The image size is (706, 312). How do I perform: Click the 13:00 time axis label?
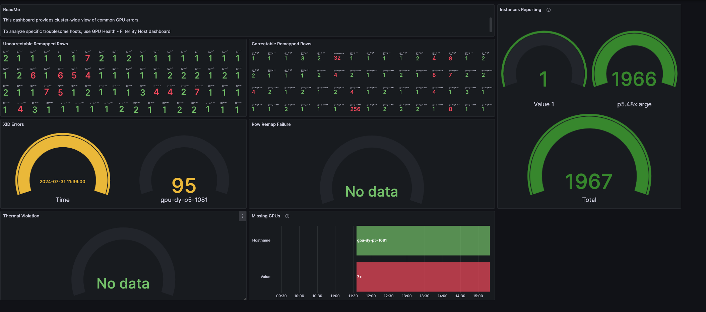(x=407, y=296)
